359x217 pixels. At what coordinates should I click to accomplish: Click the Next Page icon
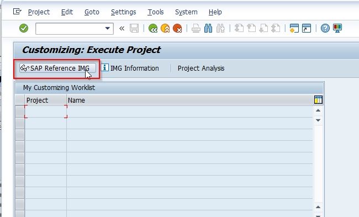tap(263, 28)
